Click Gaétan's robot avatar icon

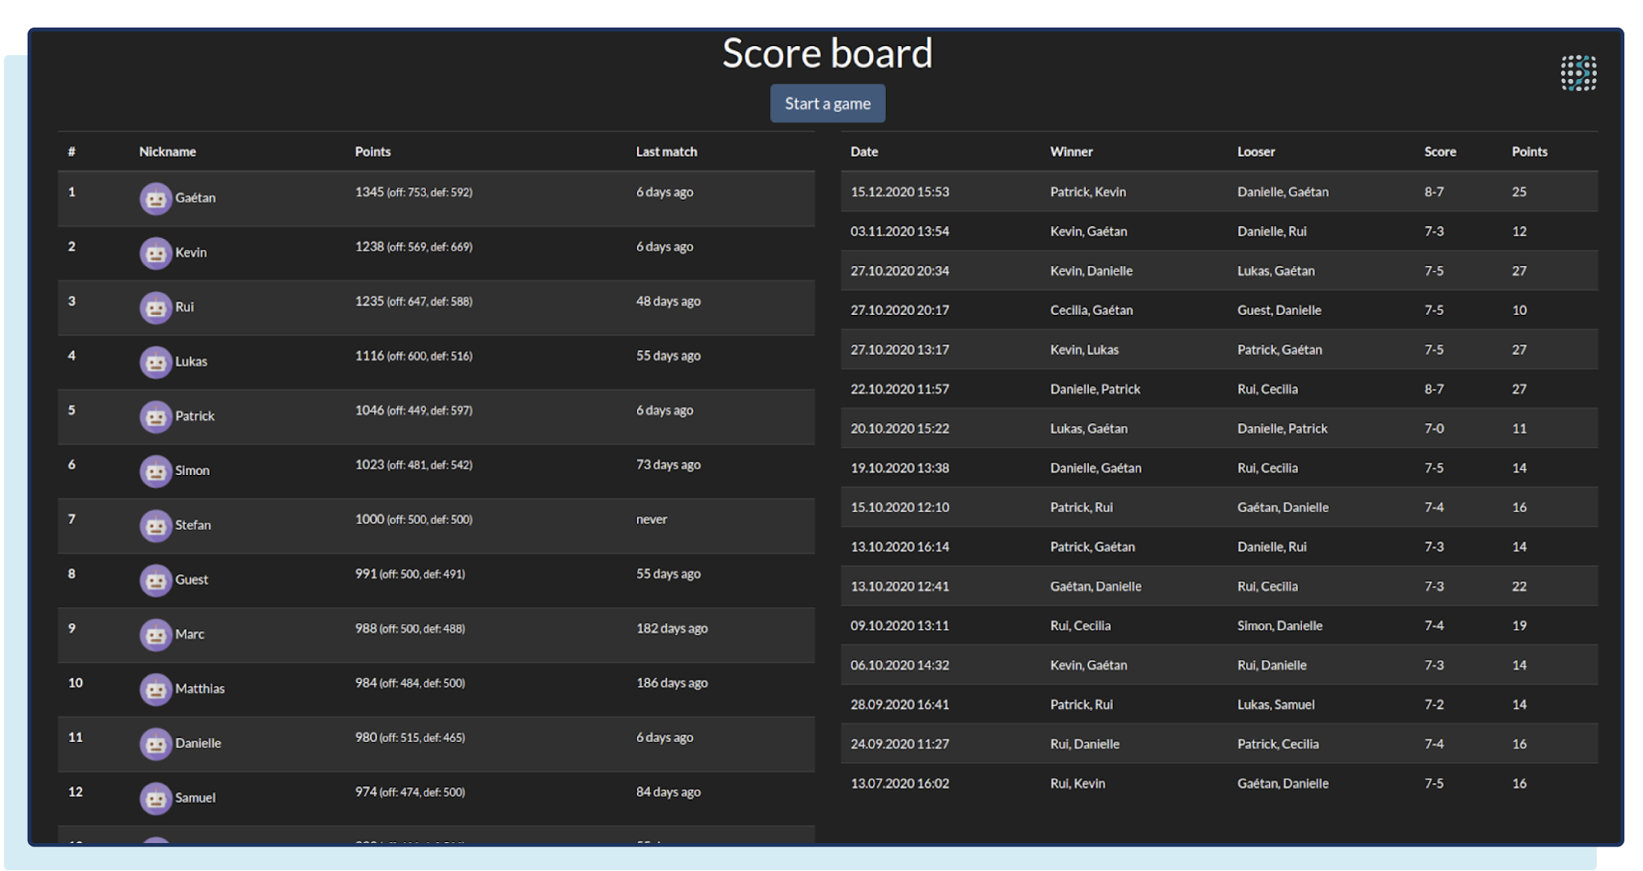[155, 199]
